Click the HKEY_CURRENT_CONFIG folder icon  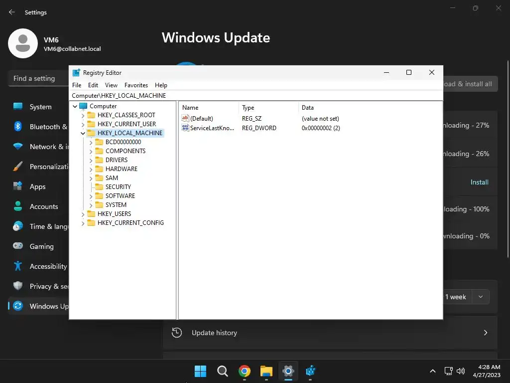click(x=92, y=223)
